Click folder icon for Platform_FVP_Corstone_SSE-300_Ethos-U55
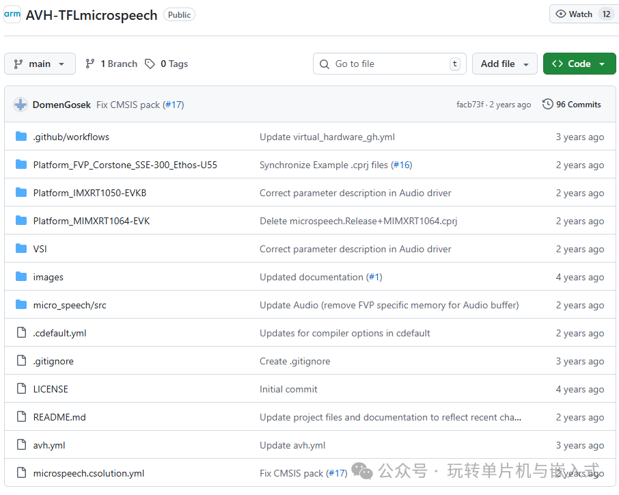 pyautogui.click(x=21, y=164)
